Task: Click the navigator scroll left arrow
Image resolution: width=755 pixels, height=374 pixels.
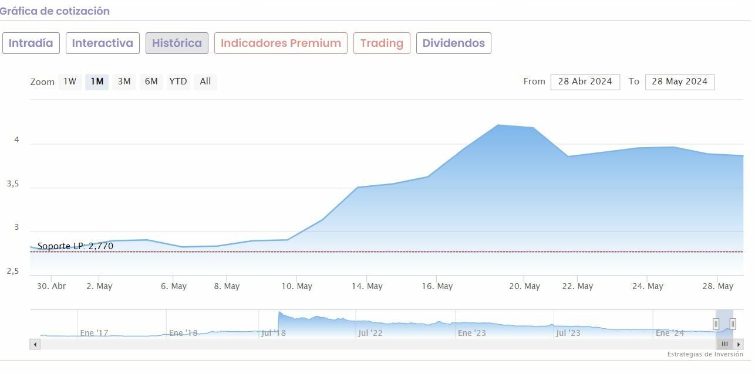Action: 35,344
